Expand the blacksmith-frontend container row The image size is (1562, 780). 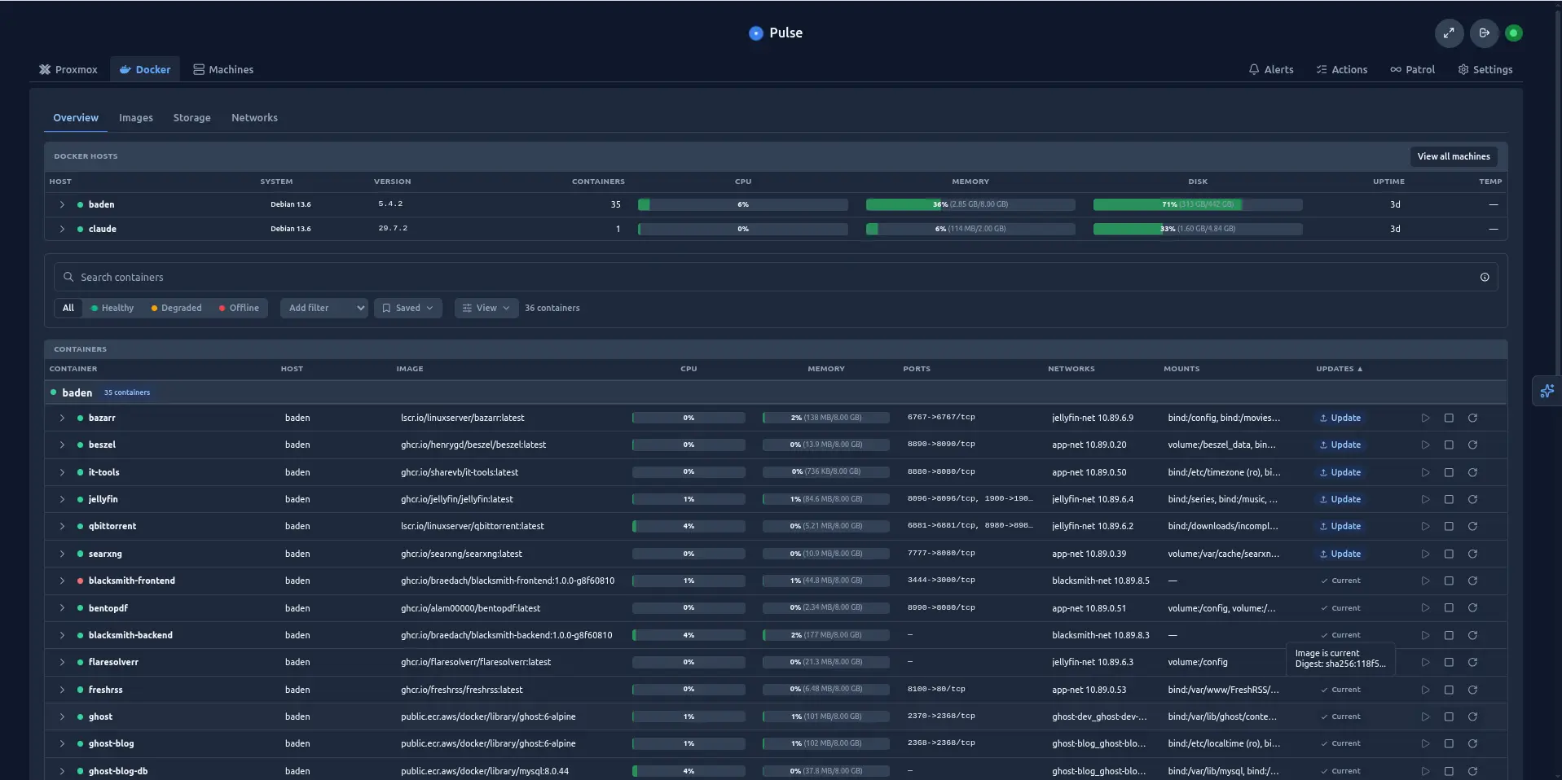coord(62,581)
